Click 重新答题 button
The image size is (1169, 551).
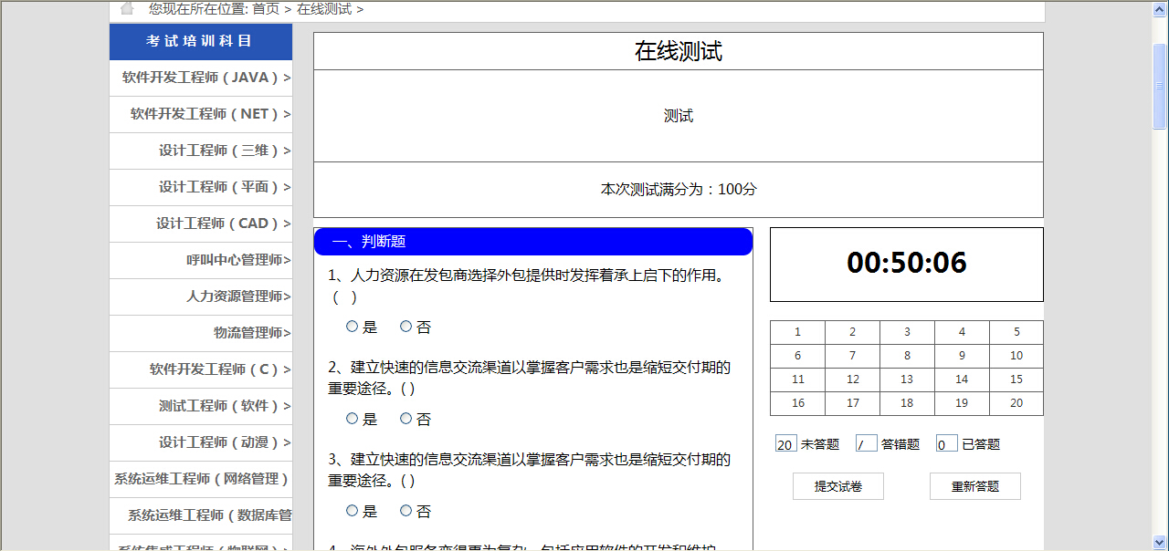[x=974, y=486]
